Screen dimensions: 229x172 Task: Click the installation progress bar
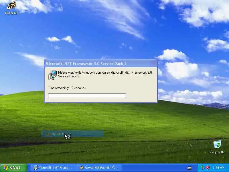[87, 96]
